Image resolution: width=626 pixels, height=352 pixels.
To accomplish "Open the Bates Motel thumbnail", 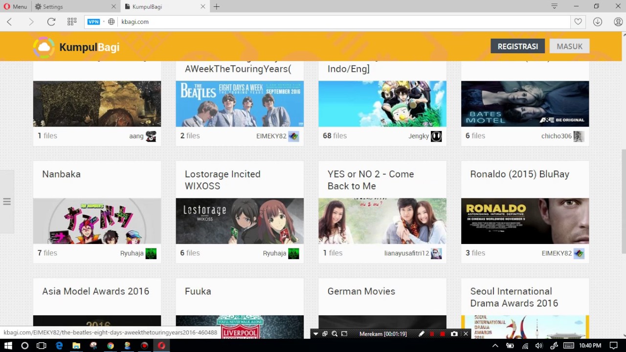I will click(x=525, y=104).
